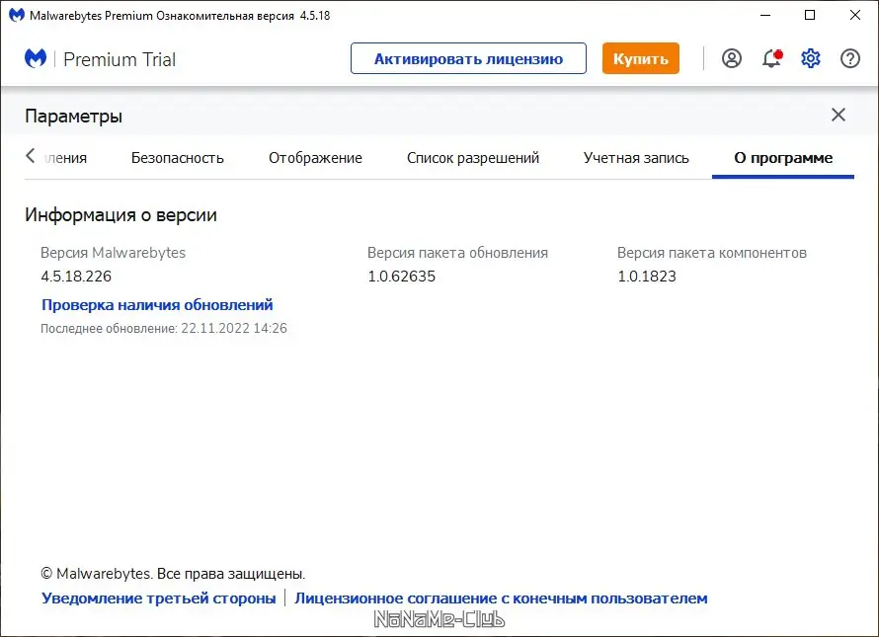
Task: Close the Параметры settings panel
Action: pos(839,115)
